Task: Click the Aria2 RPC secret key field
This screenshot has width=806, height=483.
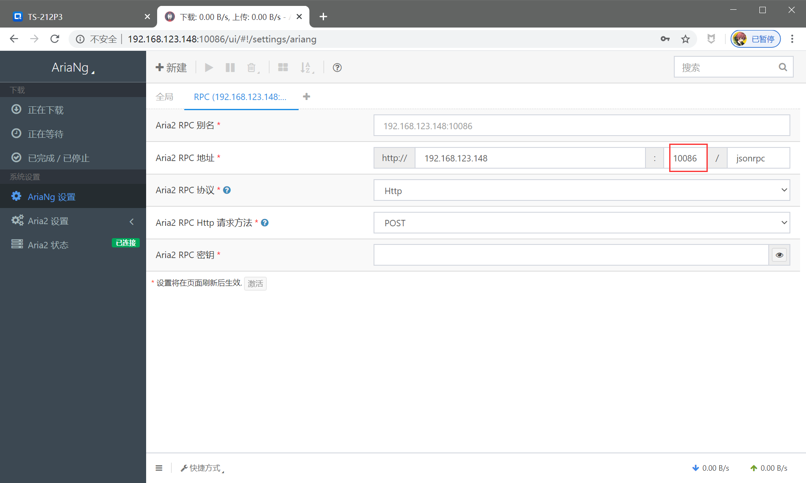Action: click(571, 255)
